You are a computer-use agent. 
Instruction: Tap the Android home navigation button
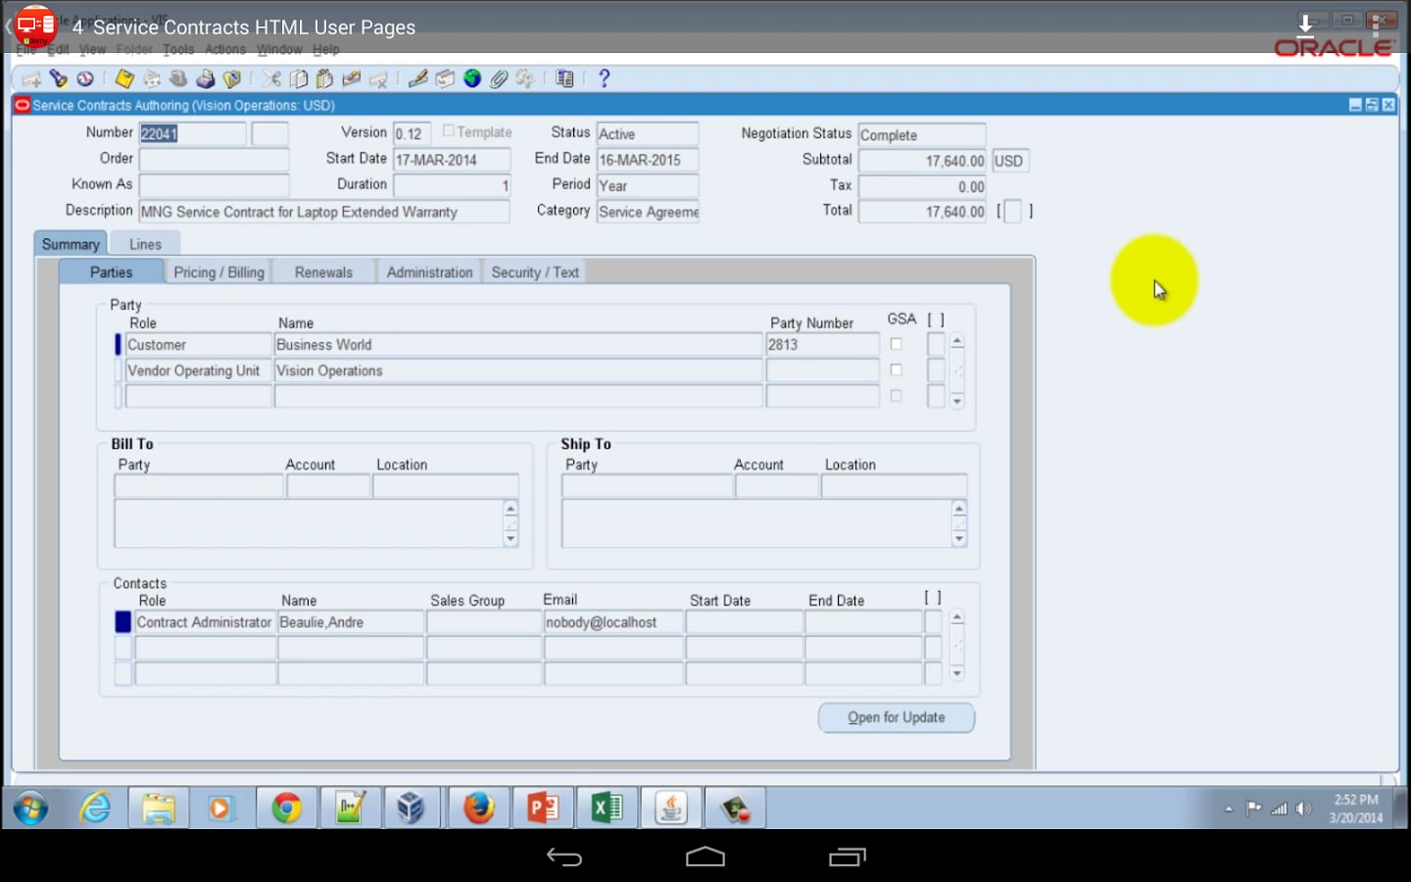tap(705, 857)
